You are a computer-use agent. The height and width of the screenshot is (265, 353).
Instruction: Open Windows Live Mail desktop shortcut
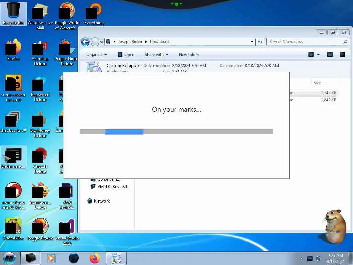(x=40, y=17)
